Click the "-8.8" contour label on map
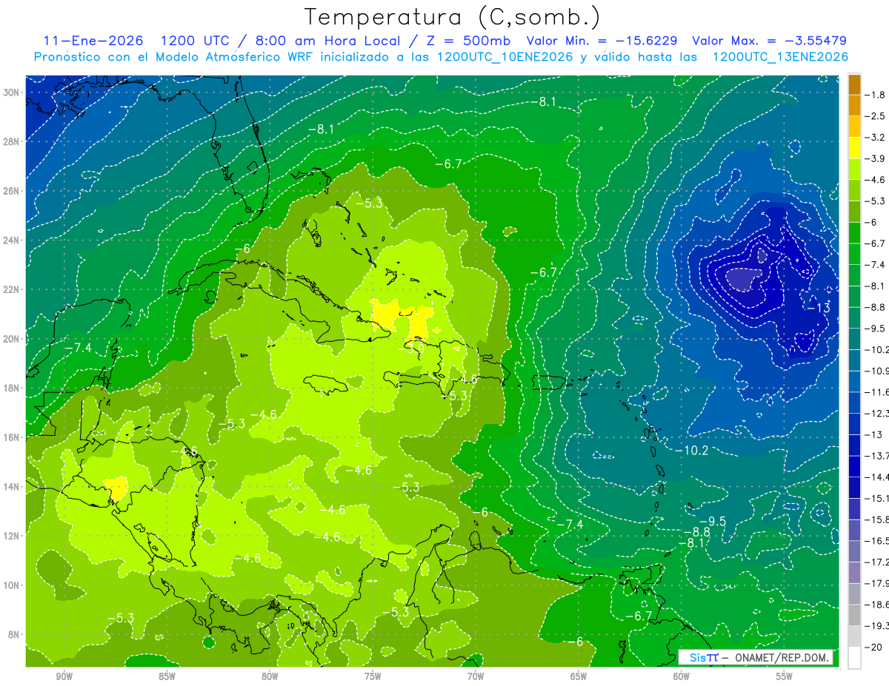Viewport: 889px width, 686px height. coord(696,532)
